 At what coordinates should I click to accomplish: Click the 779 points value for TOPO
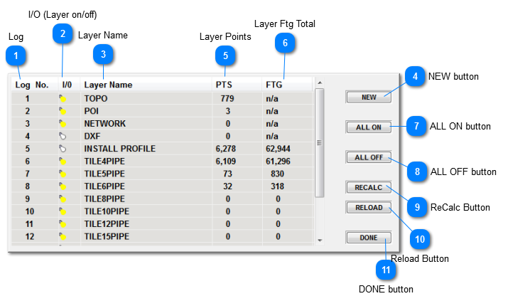point(227,99)
